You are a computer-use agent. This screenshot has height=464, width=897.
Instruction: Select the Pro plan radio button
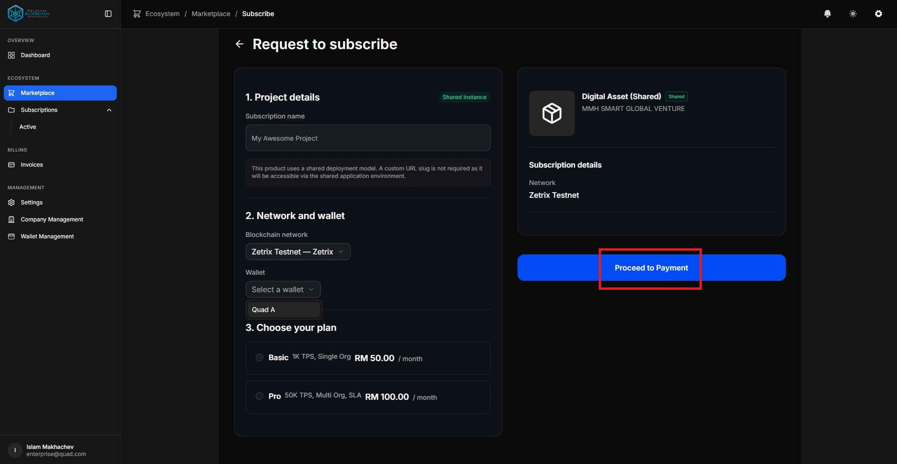pos(259,396)
